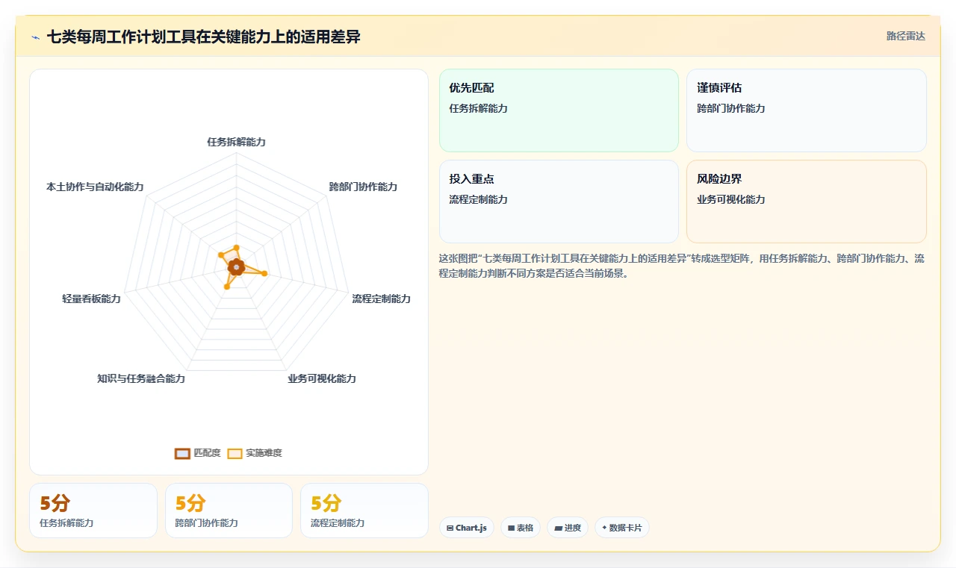
Task: Click the 表格 chip icon
Action: click(x=511, y=528)
